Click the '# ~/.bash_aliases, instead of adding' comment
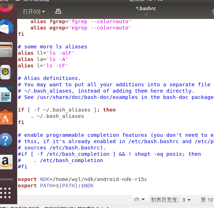Screen dimensions: 214x208 pyautogui.click(x=106, y=91)
